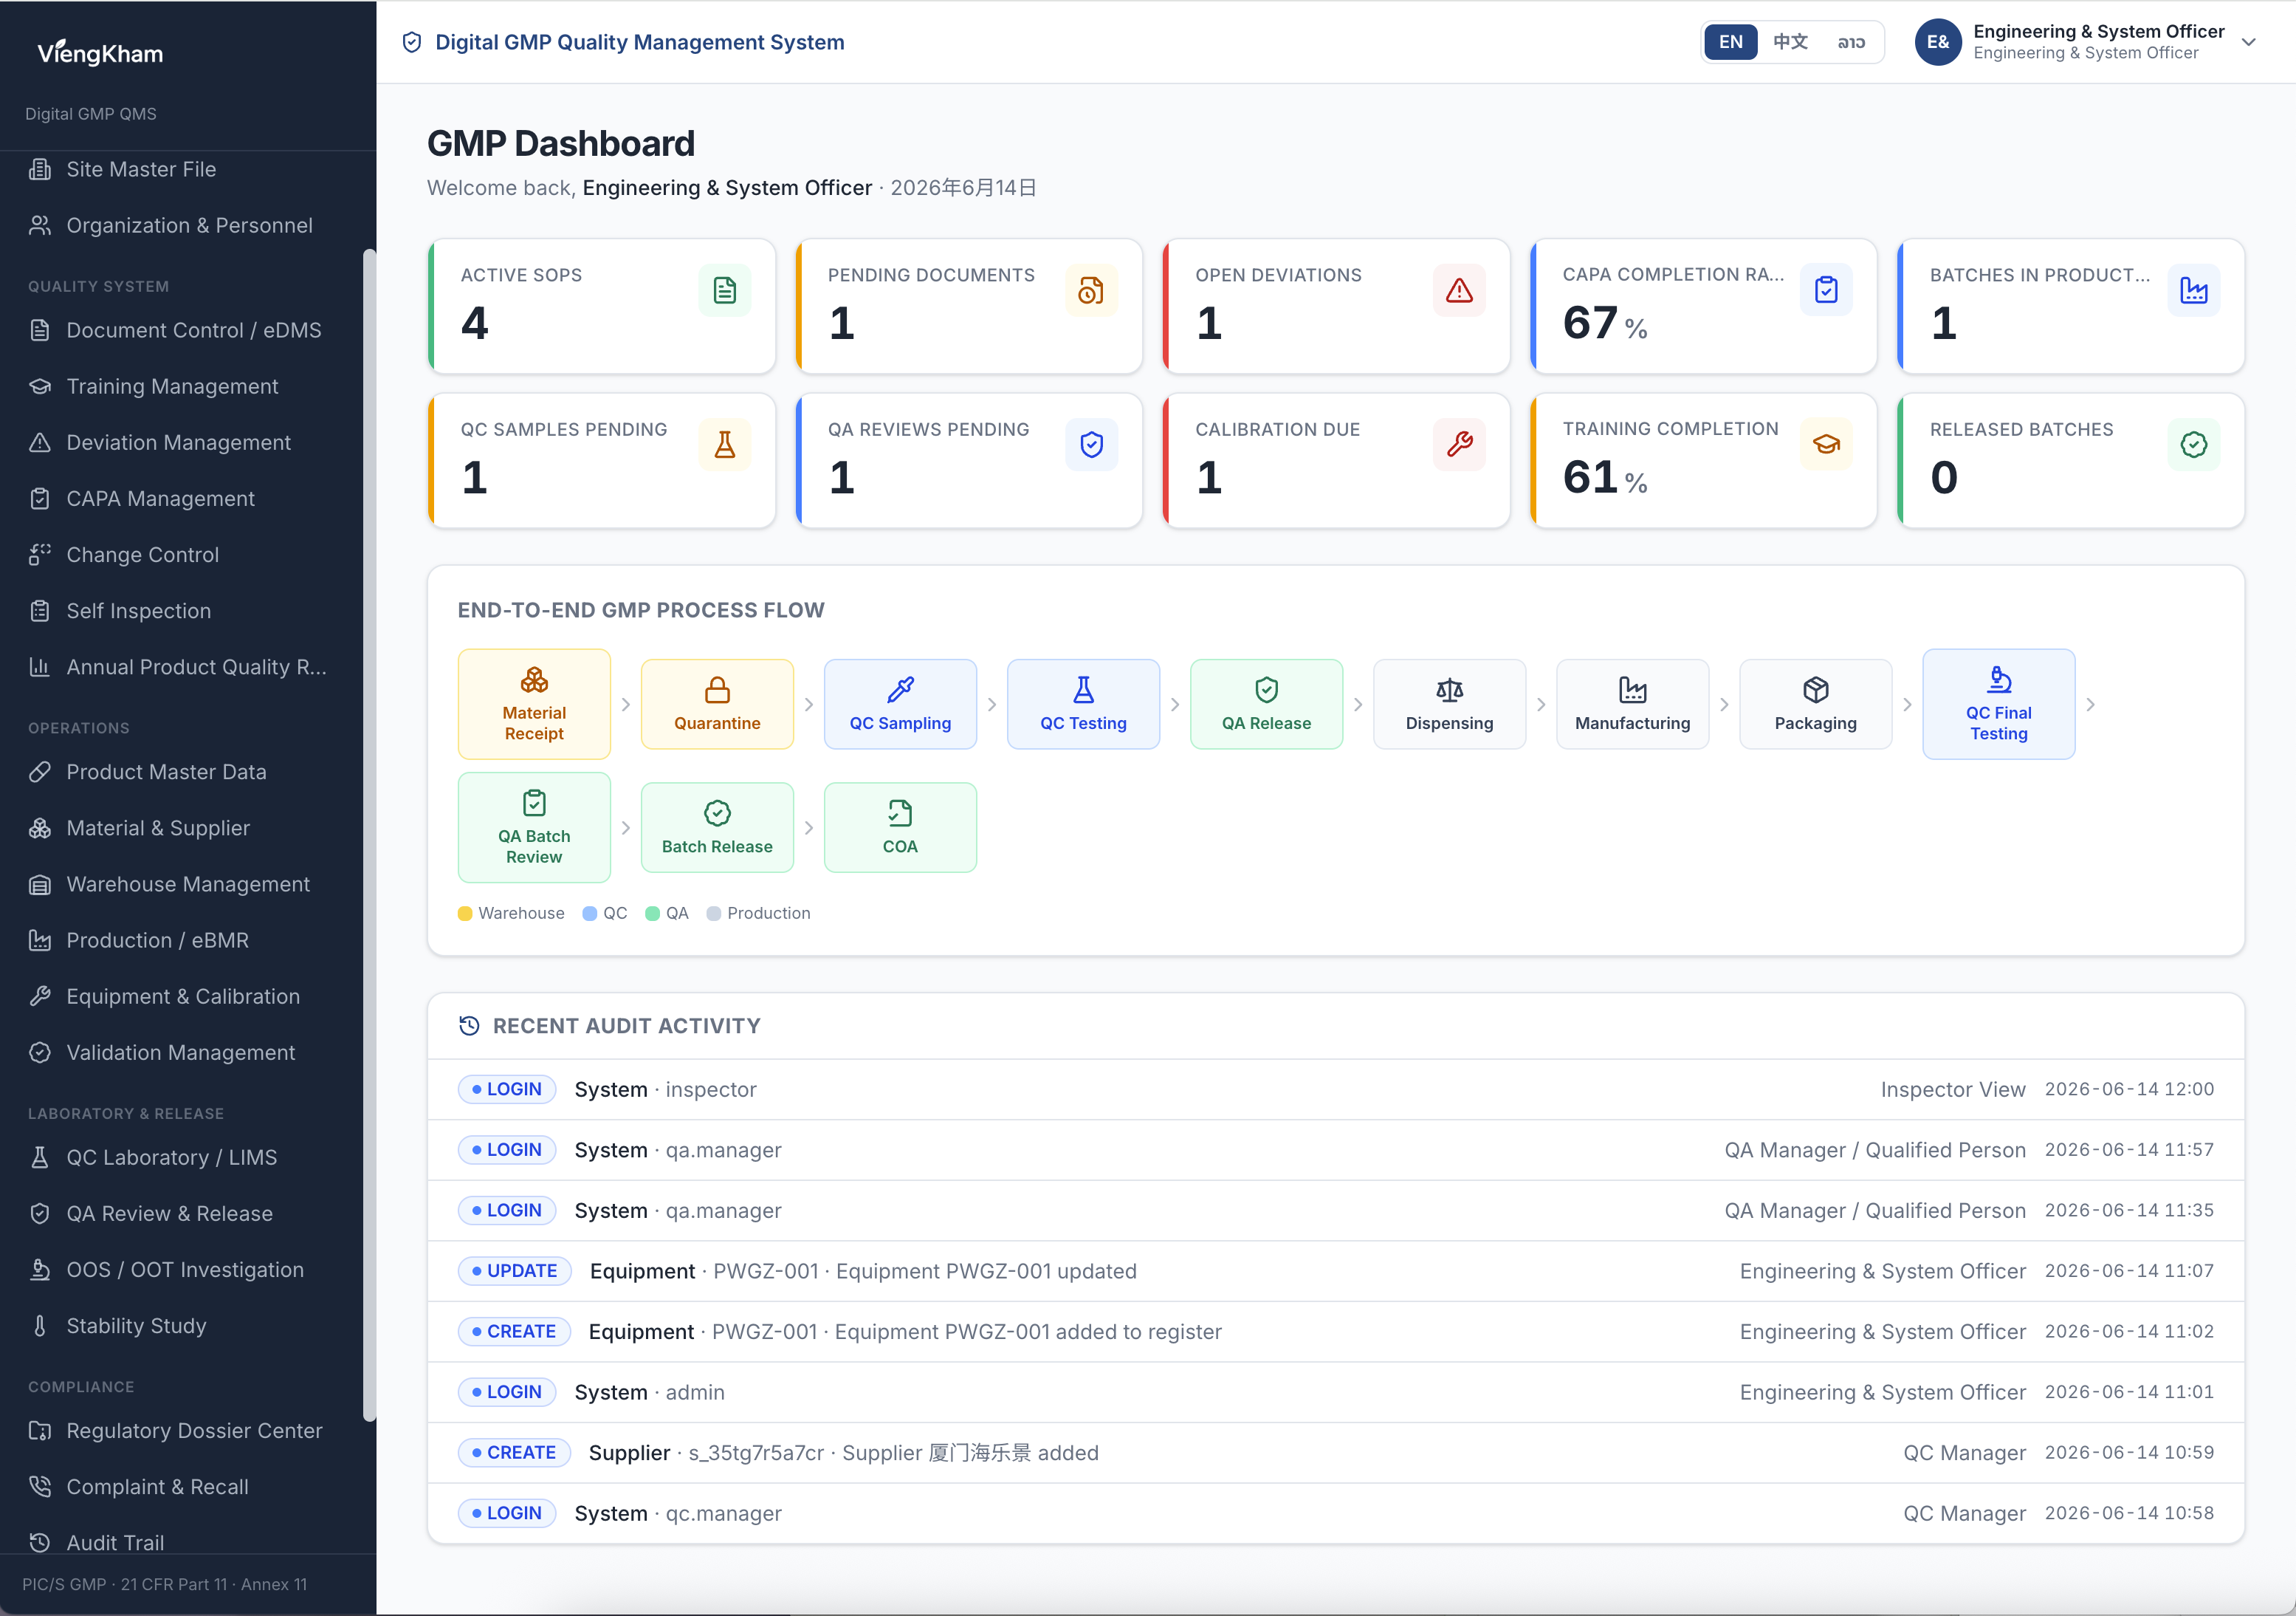Switch interface language to 中文
The image size is (2296, 1616).
(x=1790, y=42)
